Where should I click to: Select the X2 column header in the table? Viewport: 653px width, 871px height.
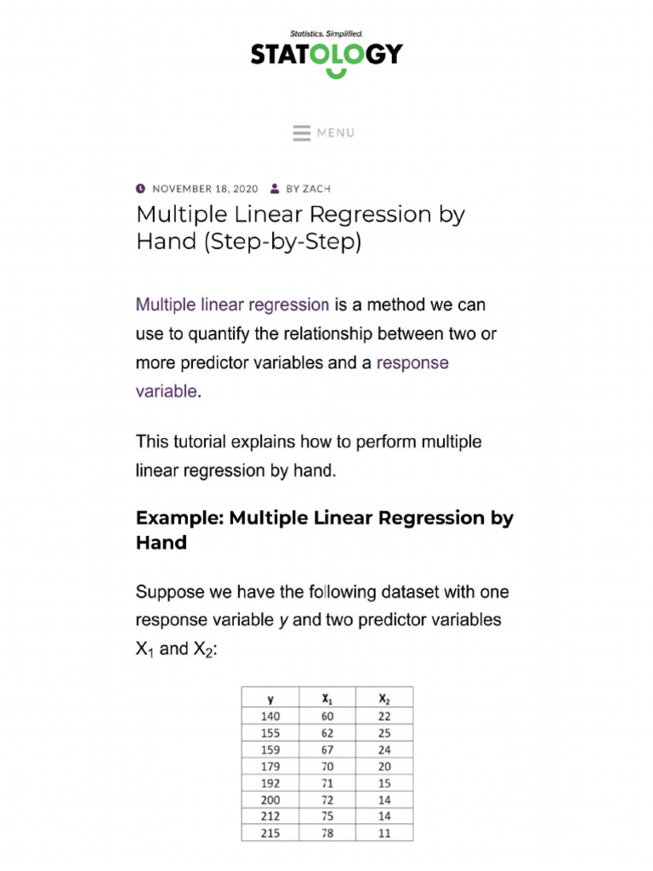[x=384, y=698]
